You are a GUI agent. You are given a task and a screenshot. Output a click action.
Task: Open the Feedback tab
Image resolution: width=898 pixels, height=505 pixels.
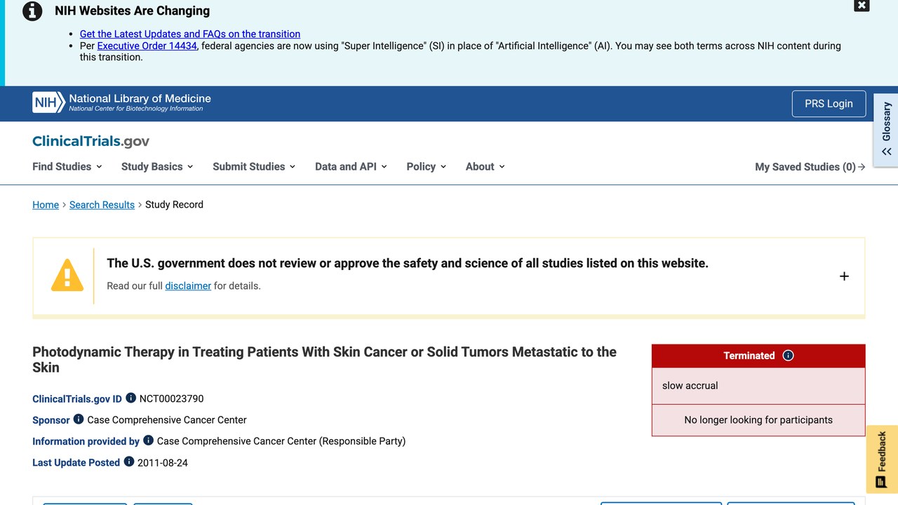(x=882, y=459)
